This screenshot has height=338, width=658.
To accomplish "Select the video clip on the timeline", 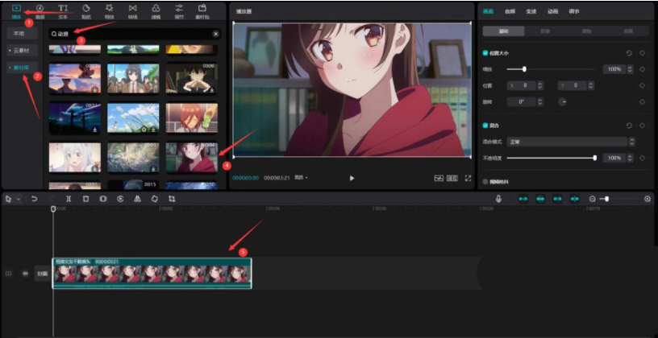I will pos(152,273).
